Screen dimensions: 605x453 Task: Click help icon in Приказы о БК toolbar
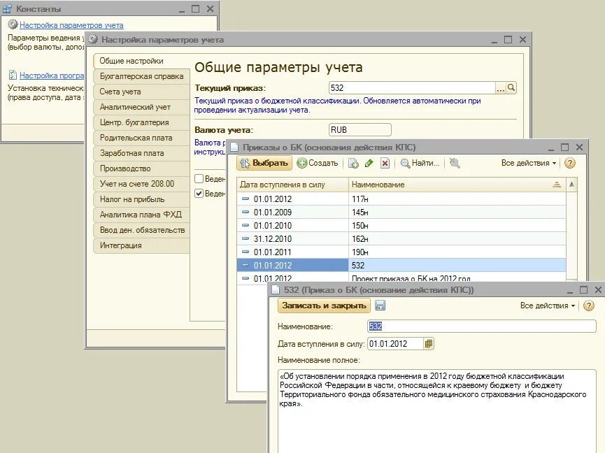point(570,163)
